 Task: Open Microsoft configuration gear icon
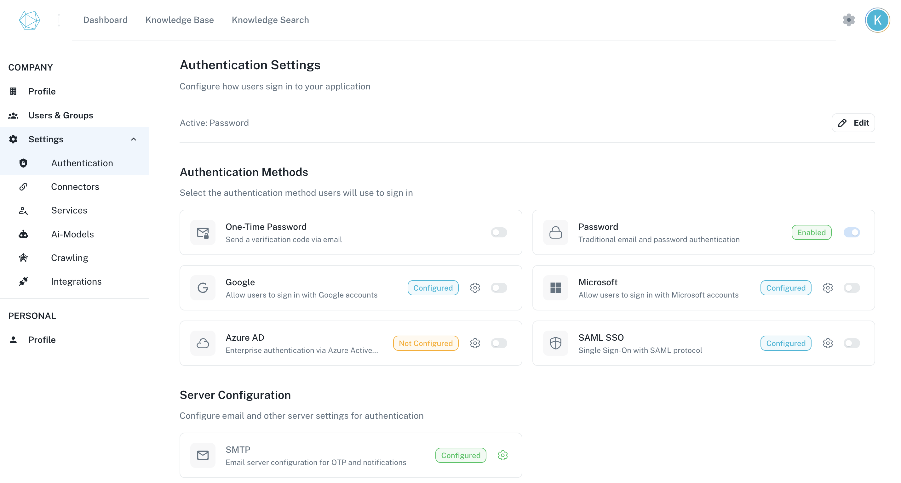click(828, 288)
